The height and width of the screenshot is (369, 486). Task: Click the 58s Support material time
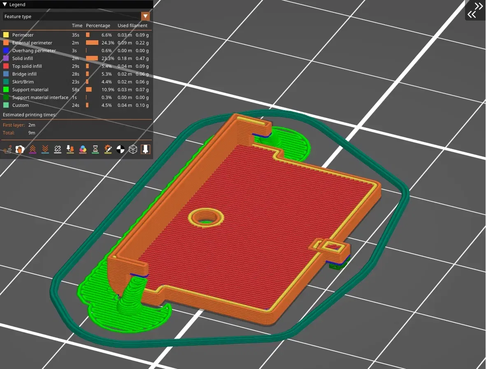[76, 90]
